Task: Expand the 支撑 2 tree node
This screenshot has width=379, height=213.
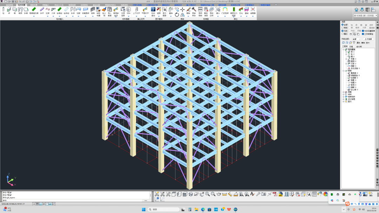Action: pos(346,59)
